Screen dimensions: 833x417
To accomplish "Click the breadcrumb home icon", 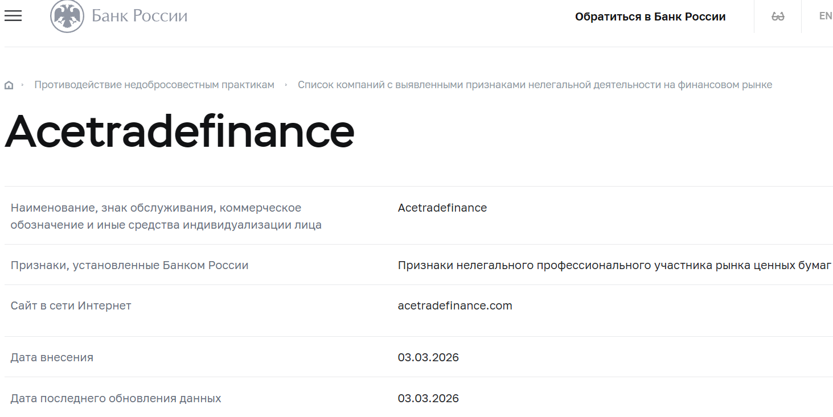I will coord(9,84).
